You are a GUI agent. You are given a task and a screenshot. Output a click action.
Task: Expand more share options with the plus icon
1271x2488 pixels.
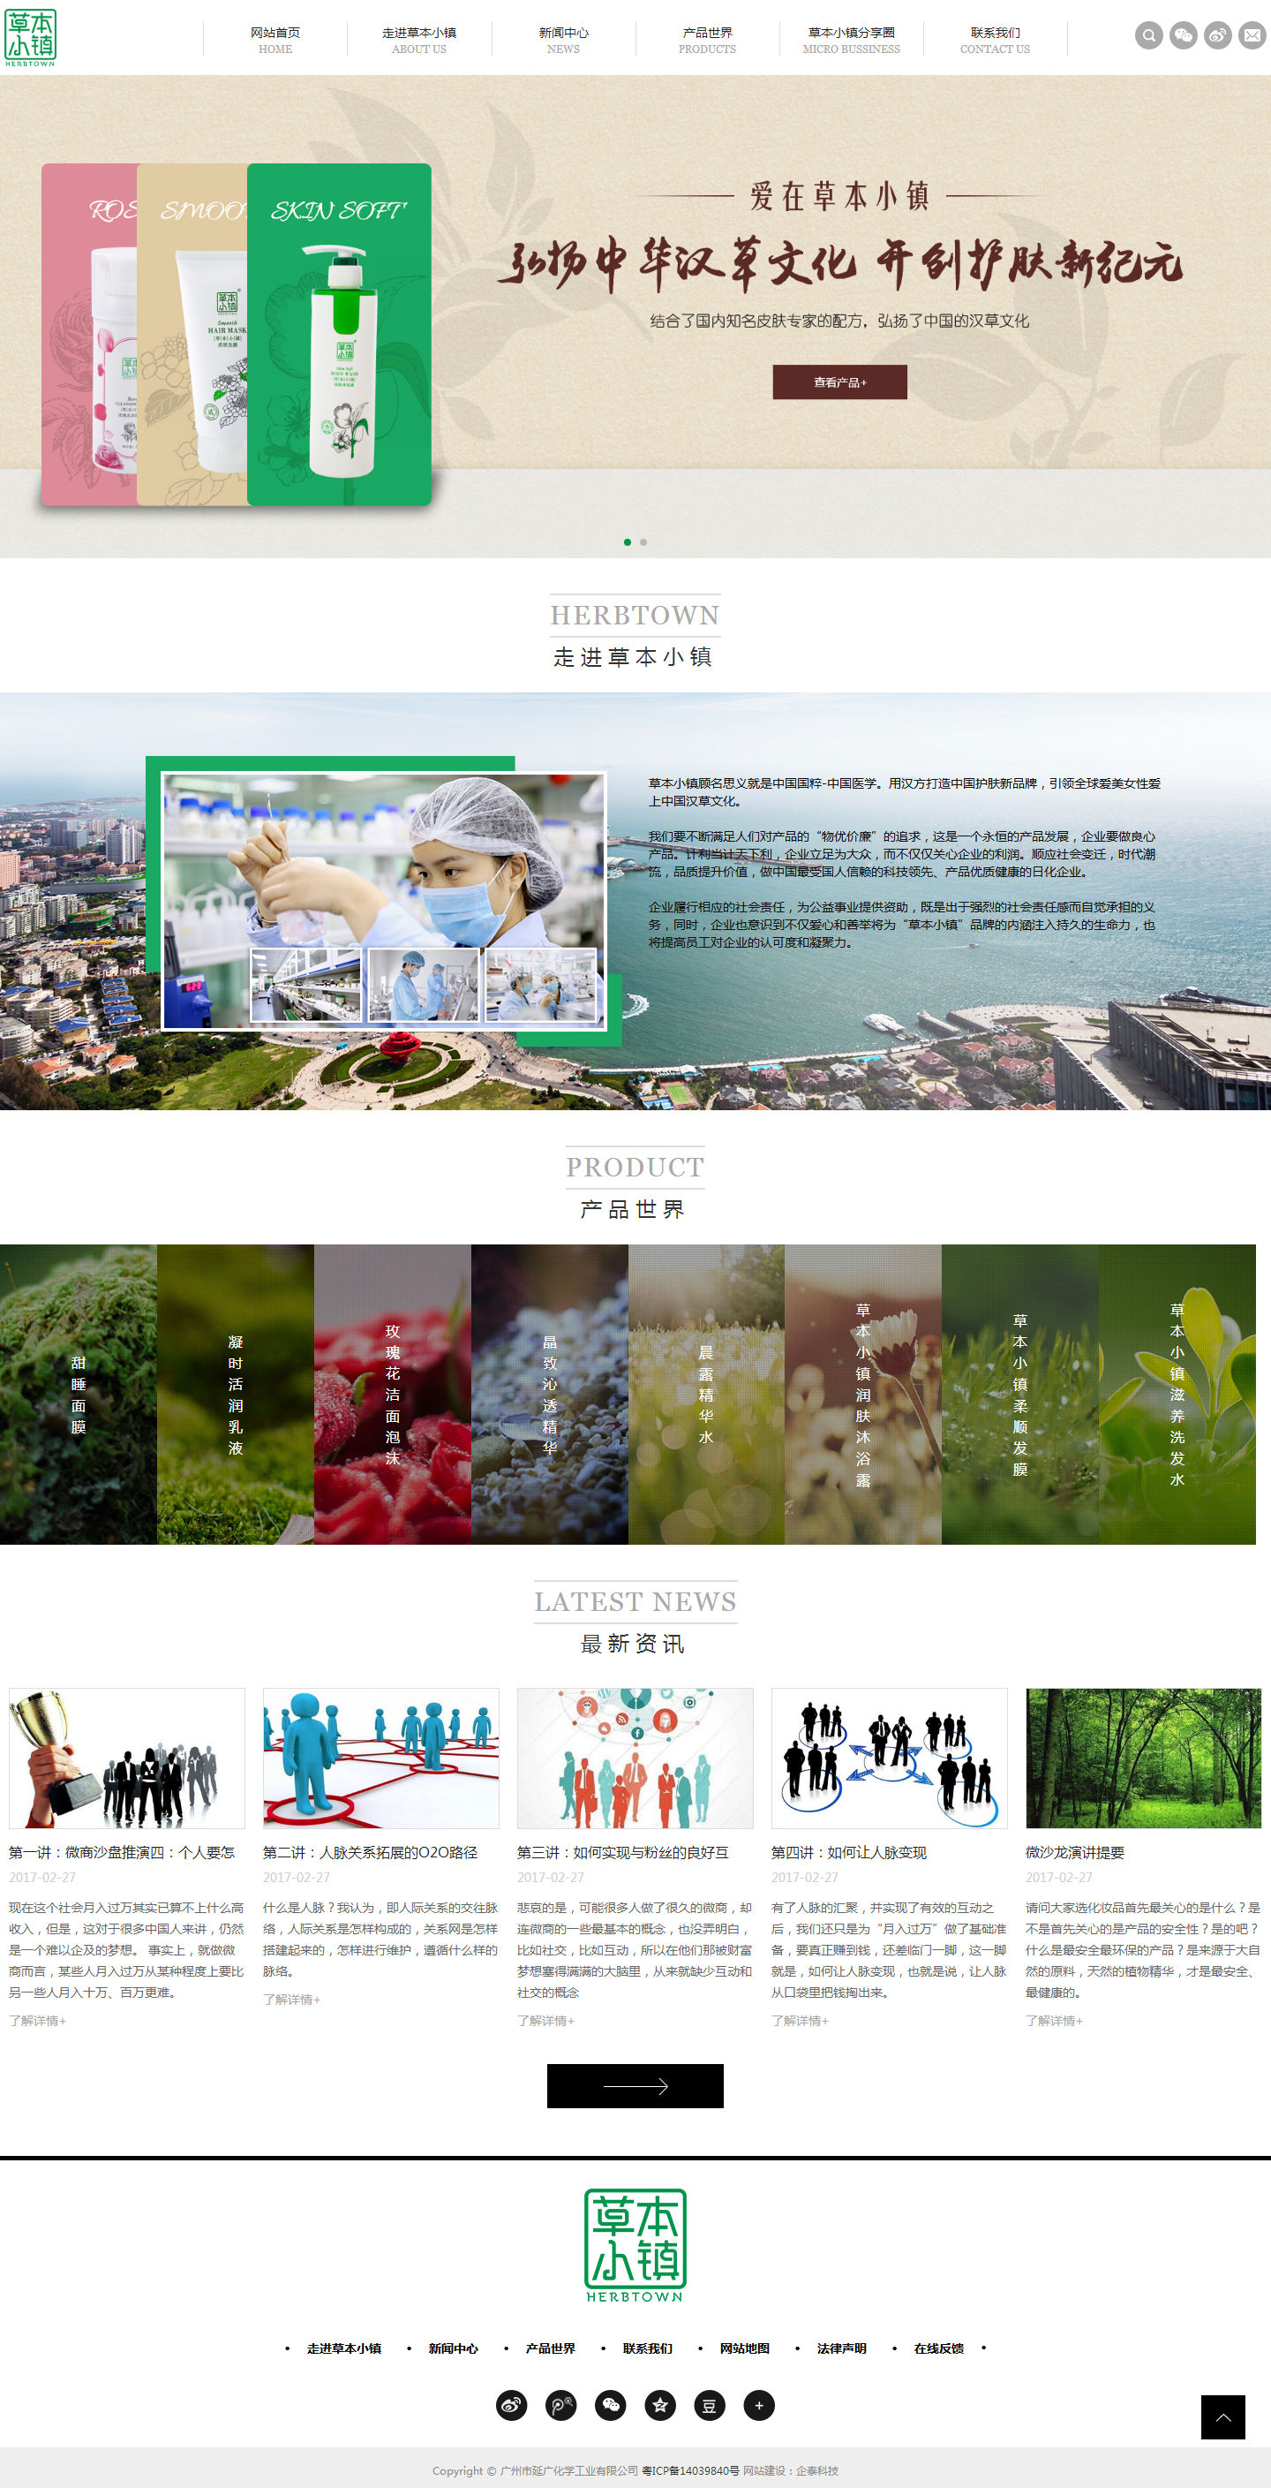coord(758,2405)
